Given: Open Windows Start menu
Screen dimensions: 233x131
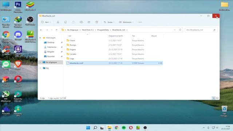Looking at the screenshot, I should click(x=88, y=128).
